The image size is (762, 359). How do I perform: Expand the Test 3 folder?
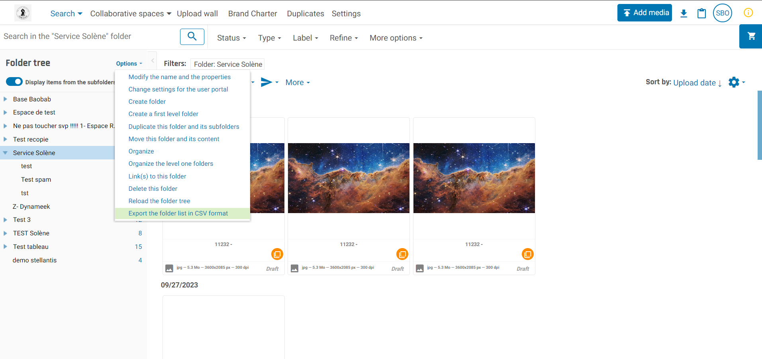click(5, 219)
